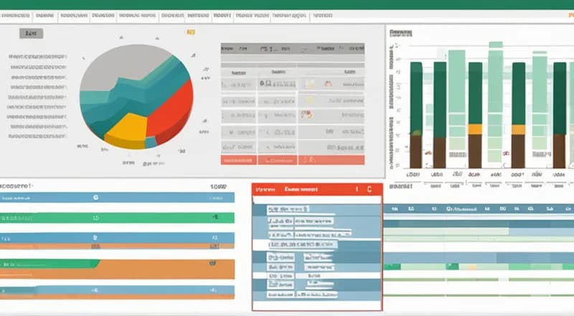Image resolution: width=574 pixels, height=316 pixels.
Task: Click the tallest light green bar in the bar chart
Action: pos(495,101)
